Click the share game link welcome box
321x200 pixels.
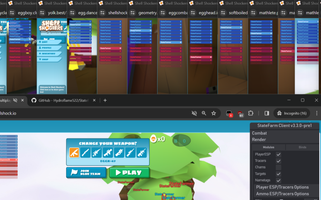[52, 90]
